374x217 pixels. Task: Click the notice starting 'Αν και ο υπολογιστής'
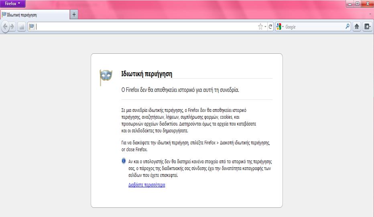tap(200, 168)
